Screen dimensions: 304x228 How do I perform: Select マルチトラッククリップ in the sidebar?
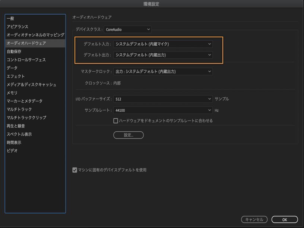(x=26, y=118)
